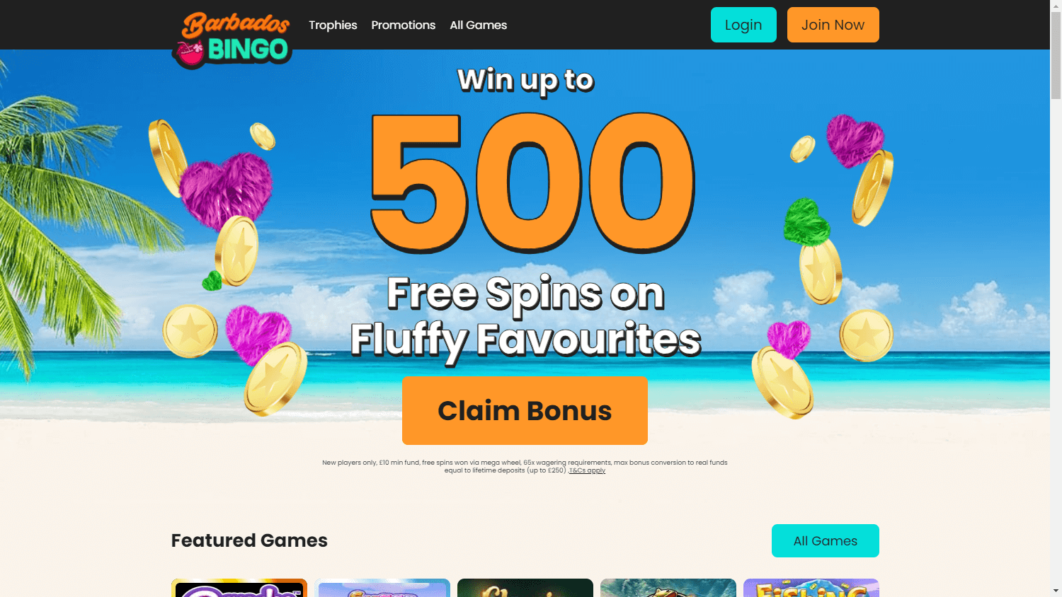Open the Sugar game thumbnail
Viewport: 1062px width, 597px height.
click(382, 588)
